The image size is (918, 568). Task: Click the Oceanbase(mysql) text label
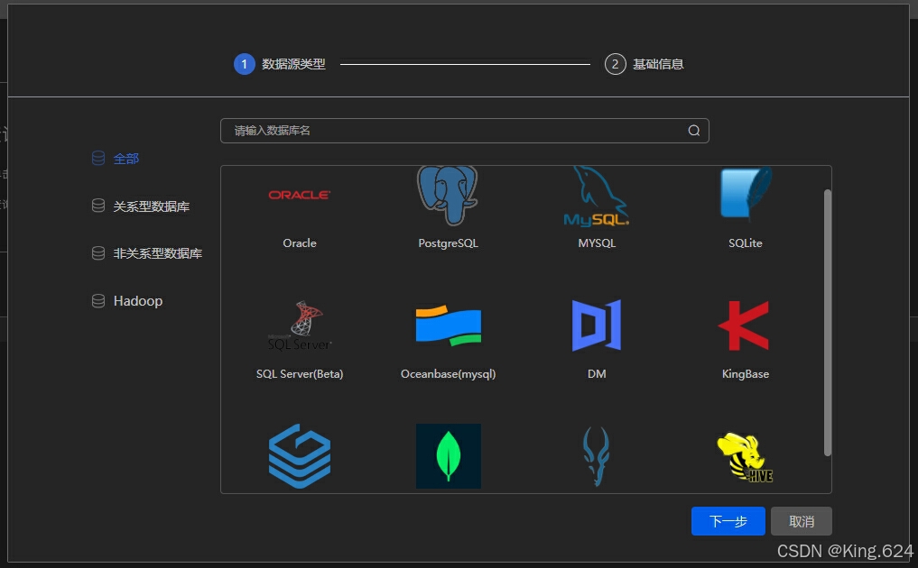tap(448, 374)
